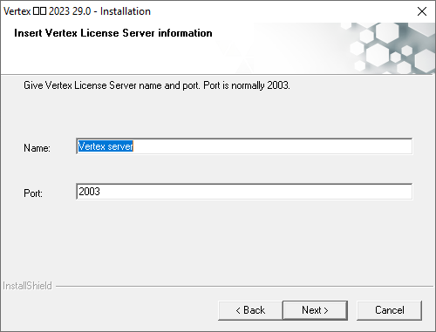Close the installer with the X icon
This screenshot has width=436, height=332.
tap(422, 11)
